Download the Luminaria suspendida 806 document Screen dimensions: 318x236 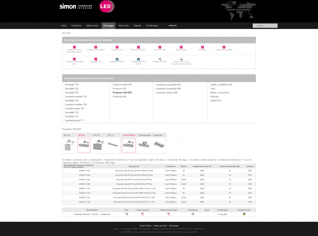click(74, 59)
